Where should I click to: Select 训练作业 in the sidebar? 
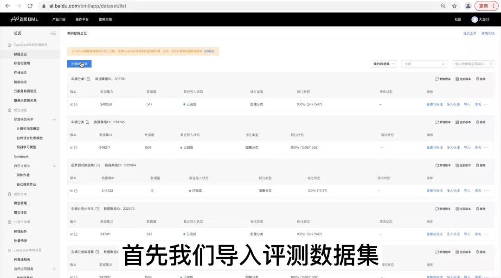[x=23, y=175]
